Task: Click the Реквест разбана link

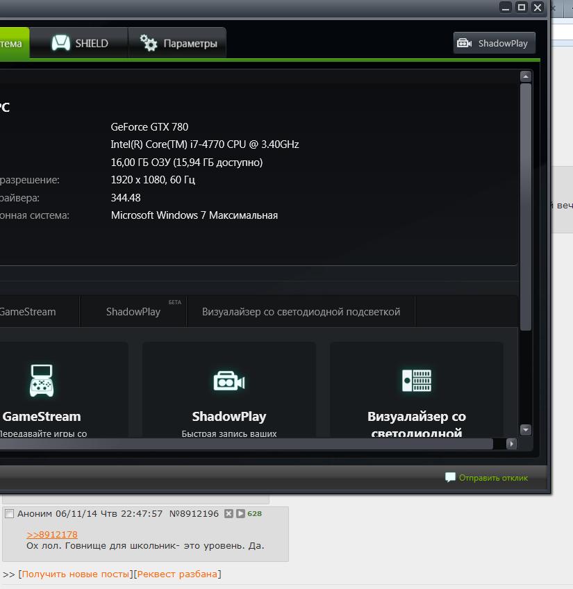Action: (x=177, y=574)
